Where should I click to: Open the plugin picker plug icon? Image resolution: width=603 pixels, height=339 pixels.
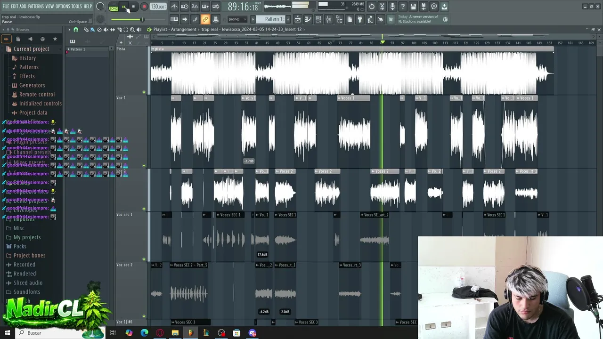pyautogui.click(x=360, y=19)
